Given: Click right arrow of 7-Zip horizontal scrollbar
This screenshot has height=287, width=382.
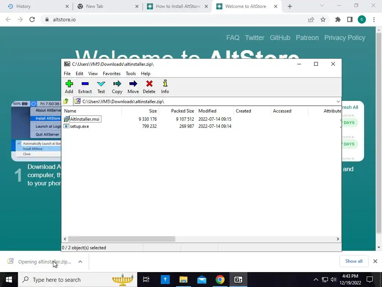Looking at the screenshot, I should coord(338,239).
